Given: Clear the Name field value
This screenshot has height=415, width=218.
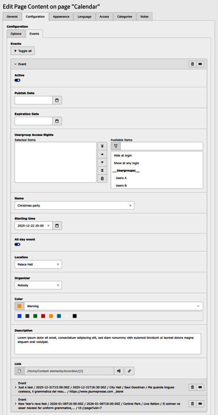Looking at the screenshot, I should coord(130,205).
